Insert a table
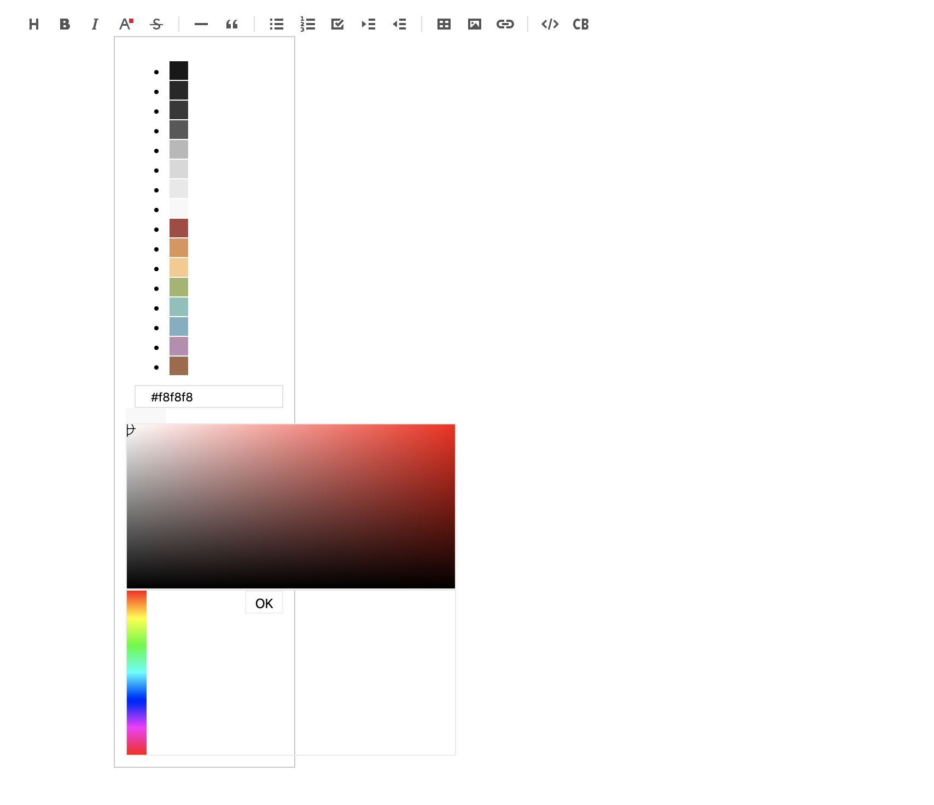 click(443, 24)
